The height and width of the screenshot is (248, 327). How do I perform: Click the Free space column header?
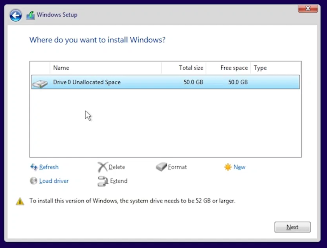(x=234, y=68)
